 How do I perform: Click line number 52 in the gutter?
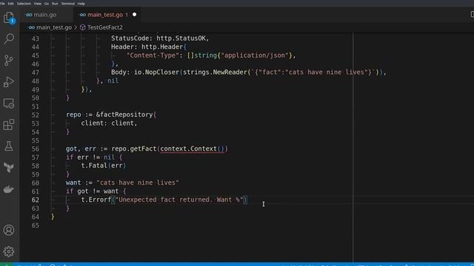[x=36, y=115]
